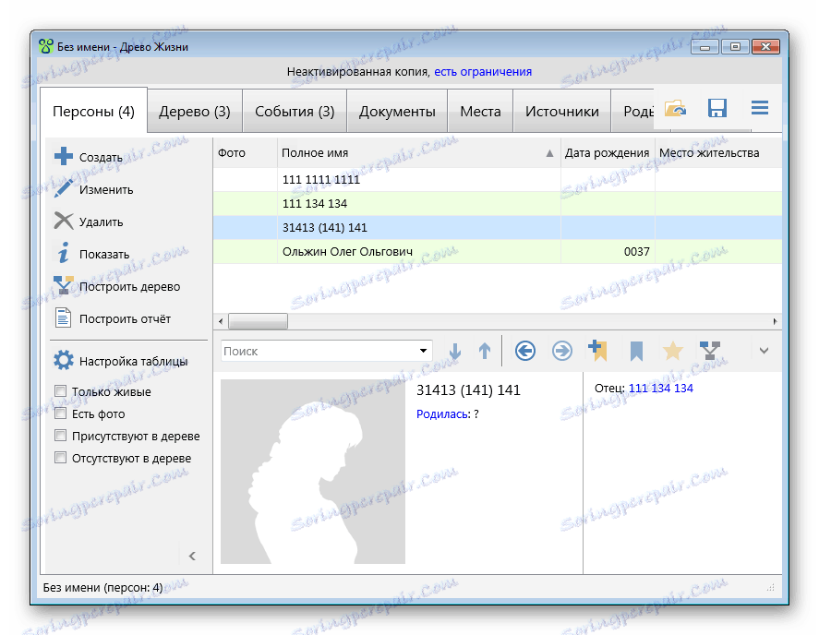
Task: Go back with circled left arrow
Action: tap(525, 351)
